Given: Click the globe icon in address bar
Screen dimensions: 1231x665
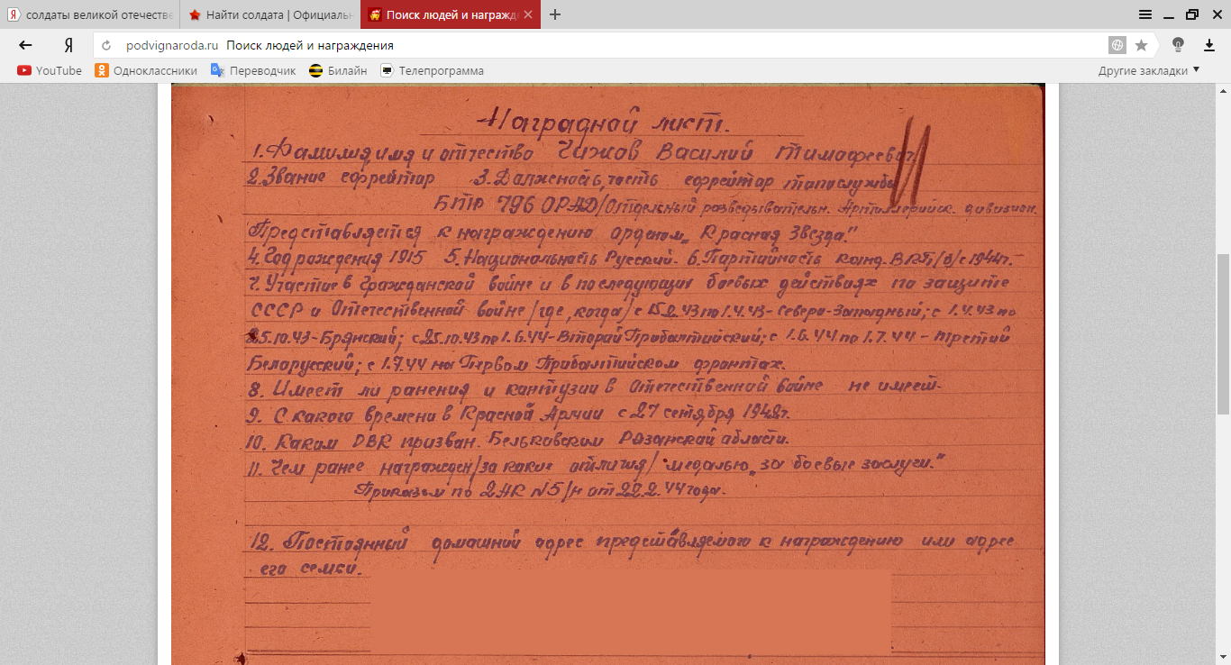Looking at the screenshot, I should coord(1117,45).
